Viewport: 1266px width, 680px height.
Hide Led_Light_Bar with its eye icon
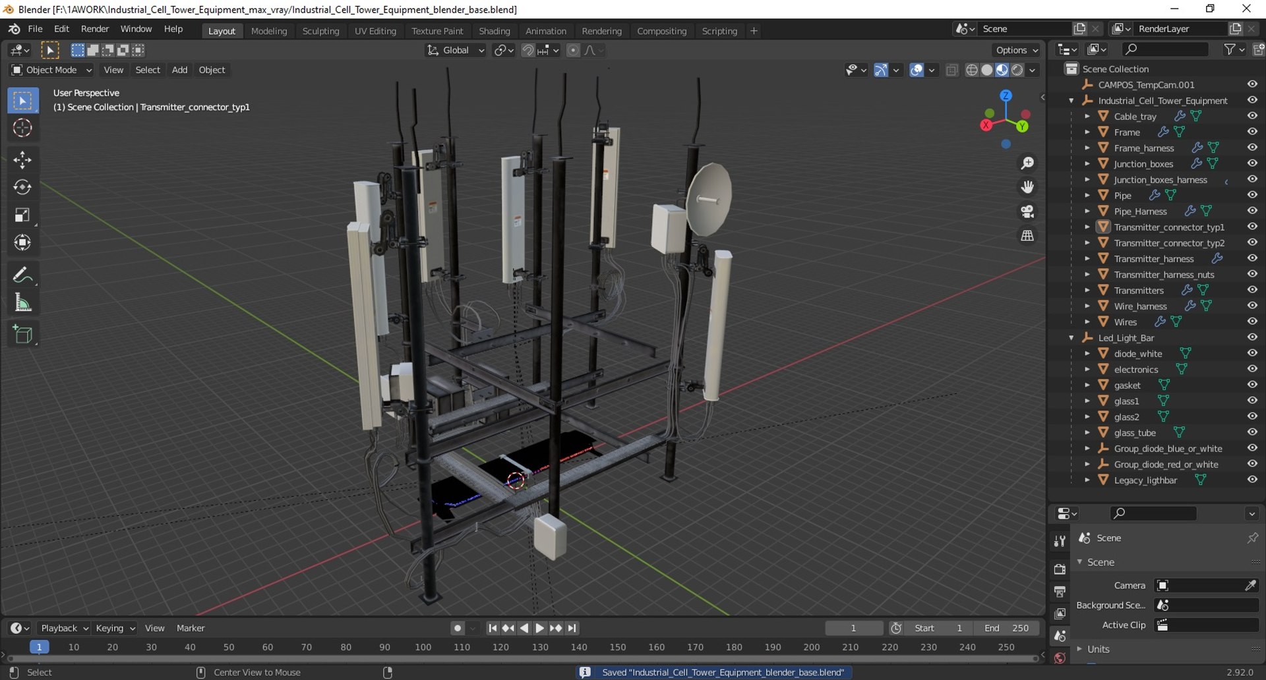point(1252,337)
